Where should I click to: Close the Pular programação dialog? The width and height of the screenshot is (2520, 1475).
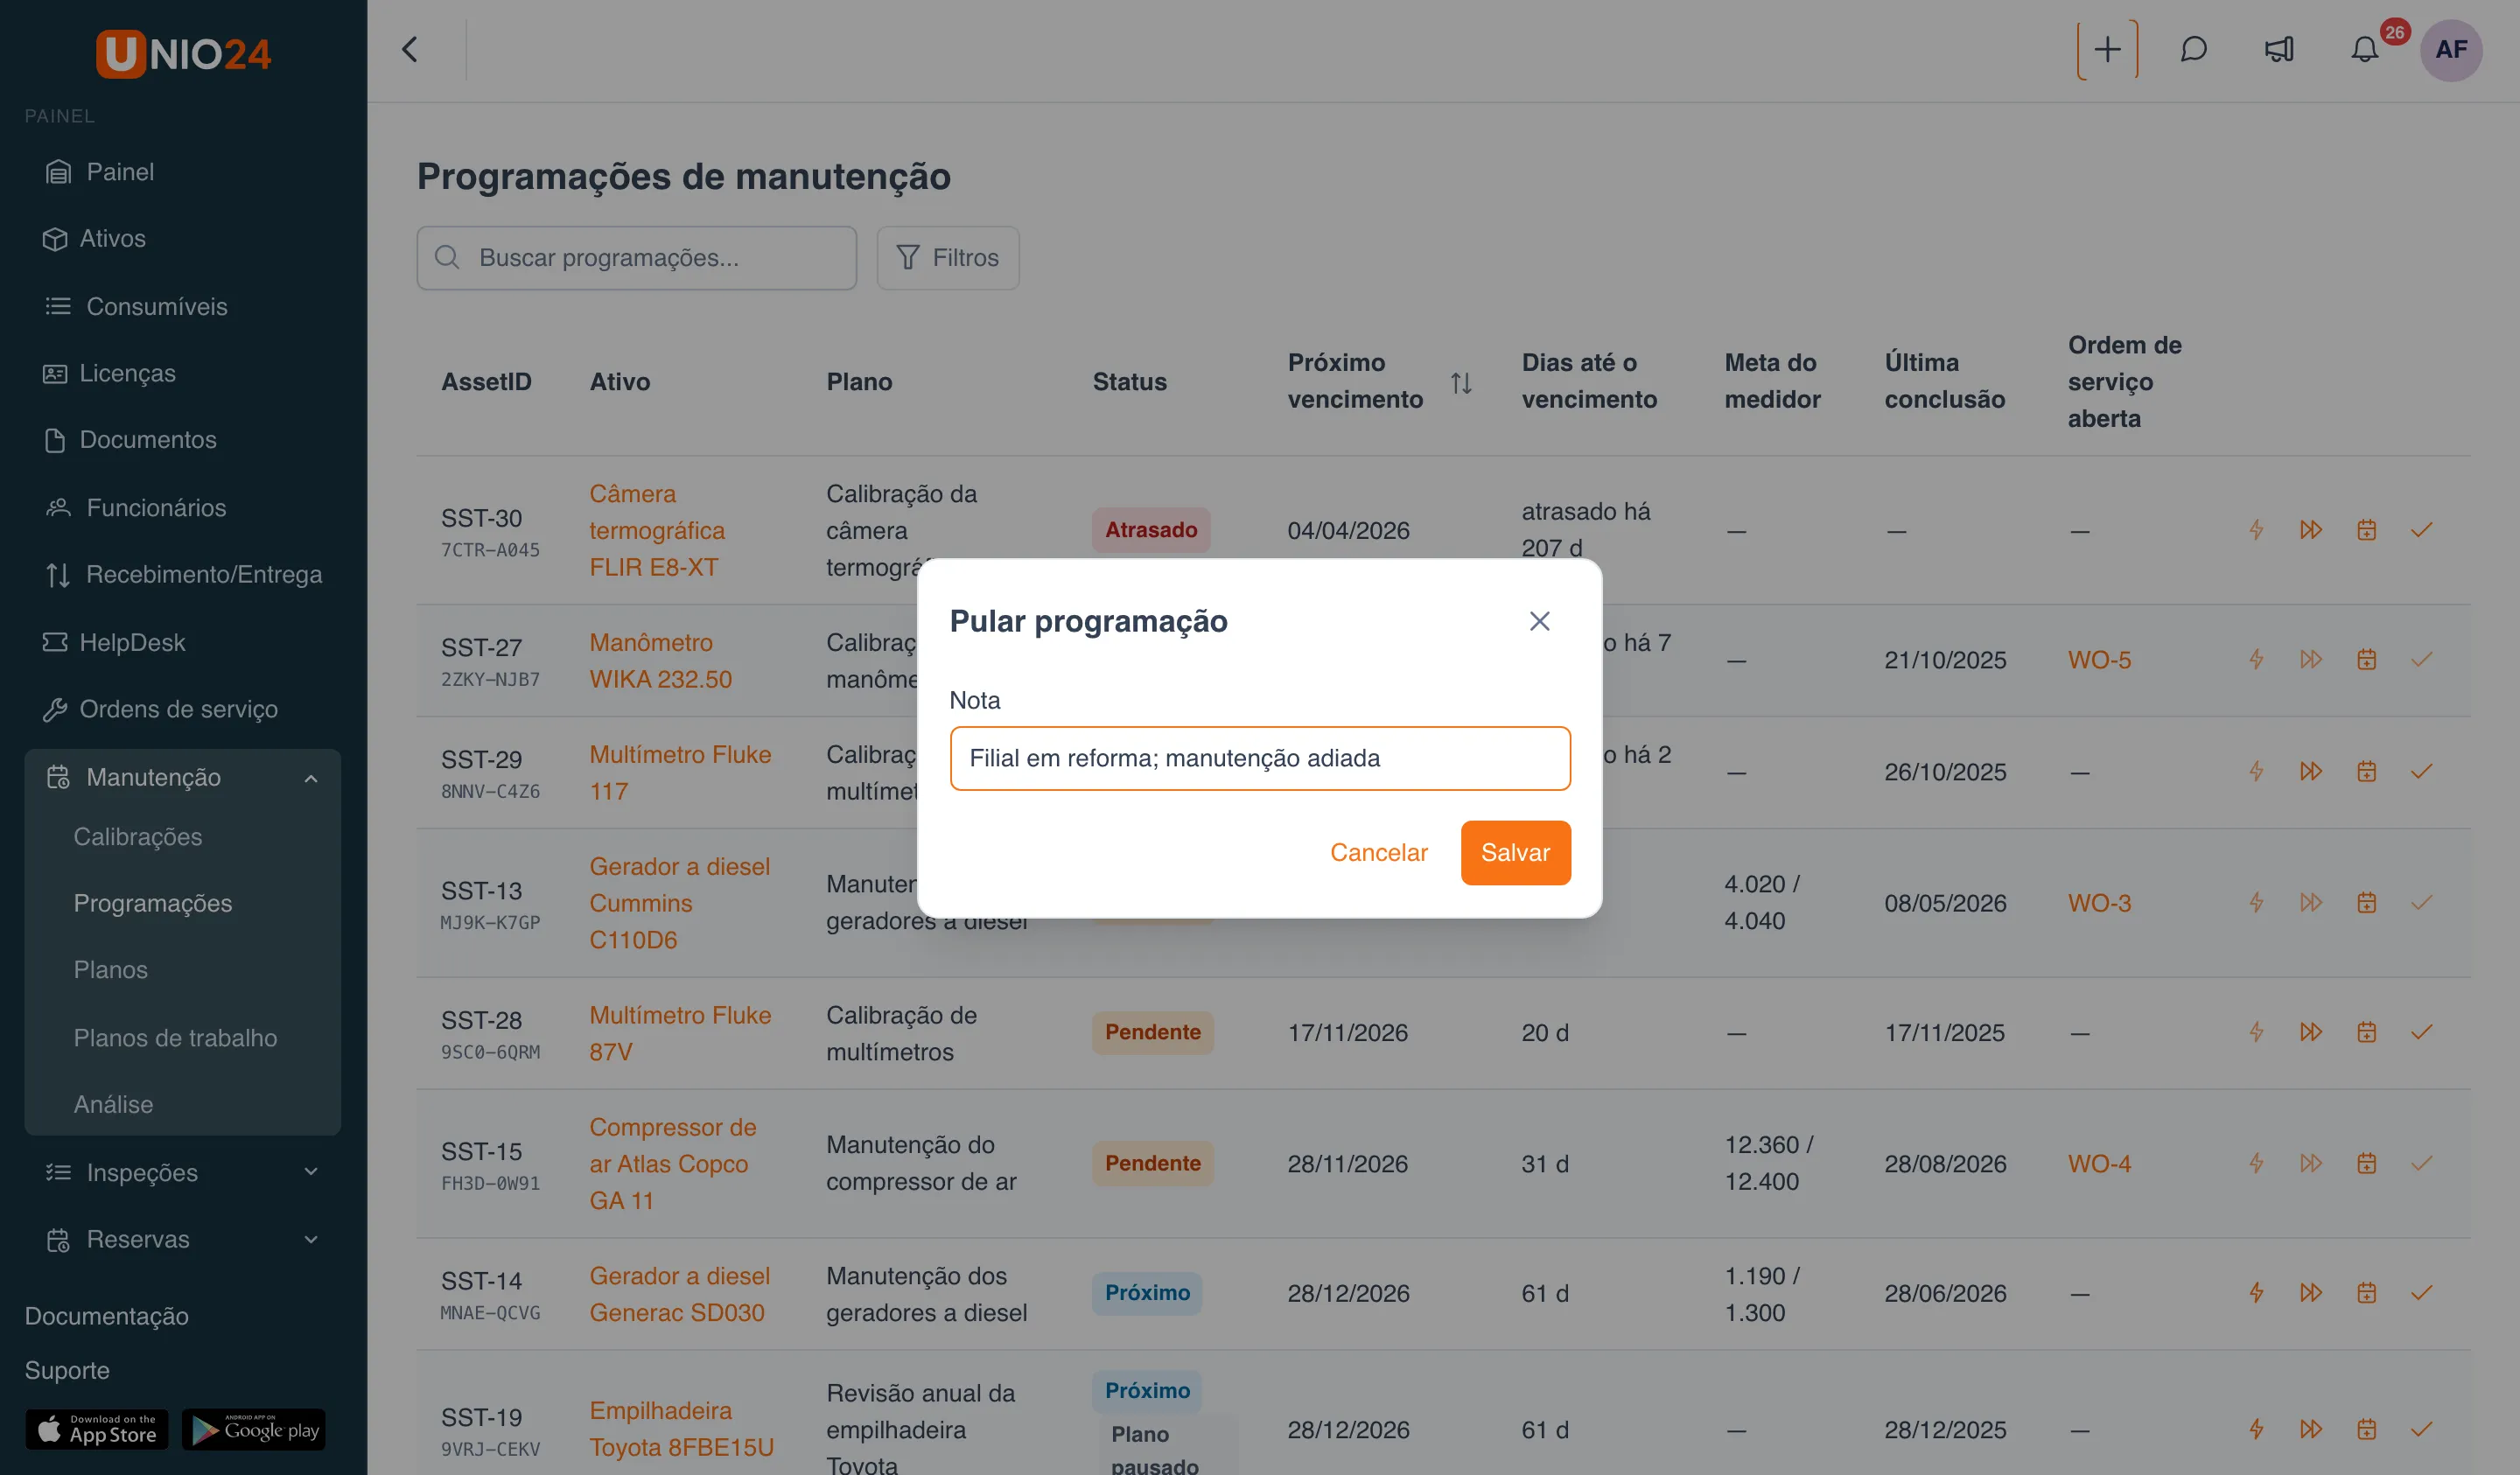coord(1539,621)
